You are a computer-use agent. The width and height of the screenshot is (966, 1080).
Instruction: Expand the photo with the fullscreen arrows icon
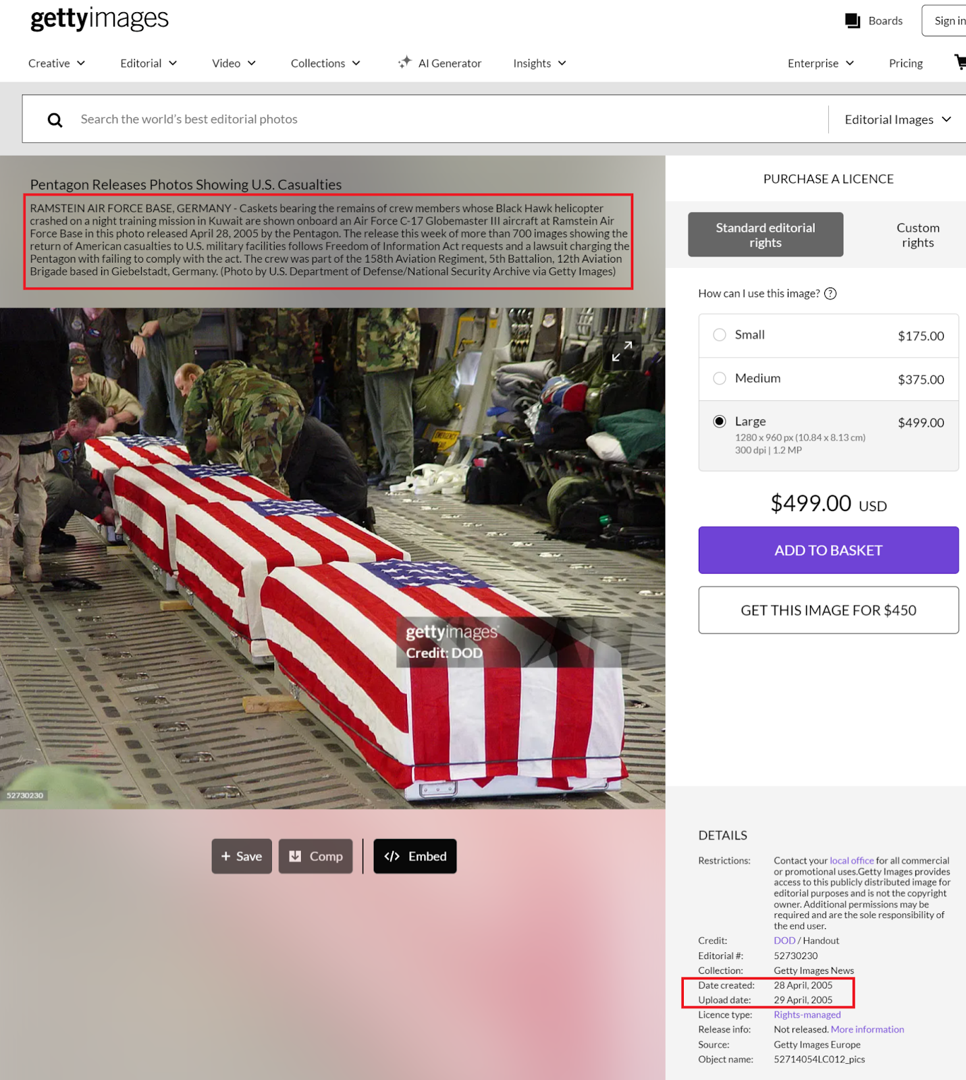[x=622, y=351]
